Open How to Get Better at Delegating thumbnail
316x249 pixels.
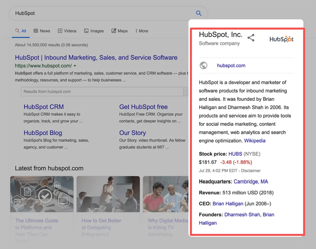pos(108,194)
